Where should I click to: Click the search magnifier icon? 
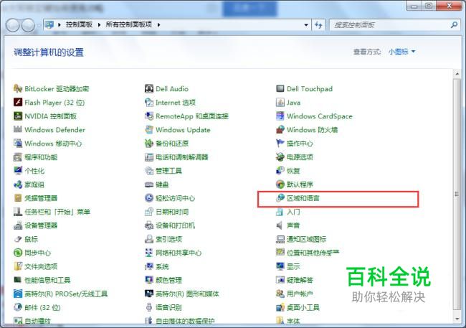click(x=454, y=25)
